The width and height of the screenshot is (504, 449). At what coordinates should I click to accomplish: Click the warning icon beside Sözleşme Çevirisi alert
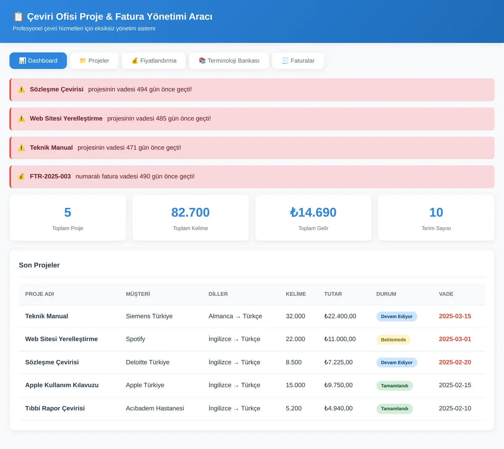21,89
